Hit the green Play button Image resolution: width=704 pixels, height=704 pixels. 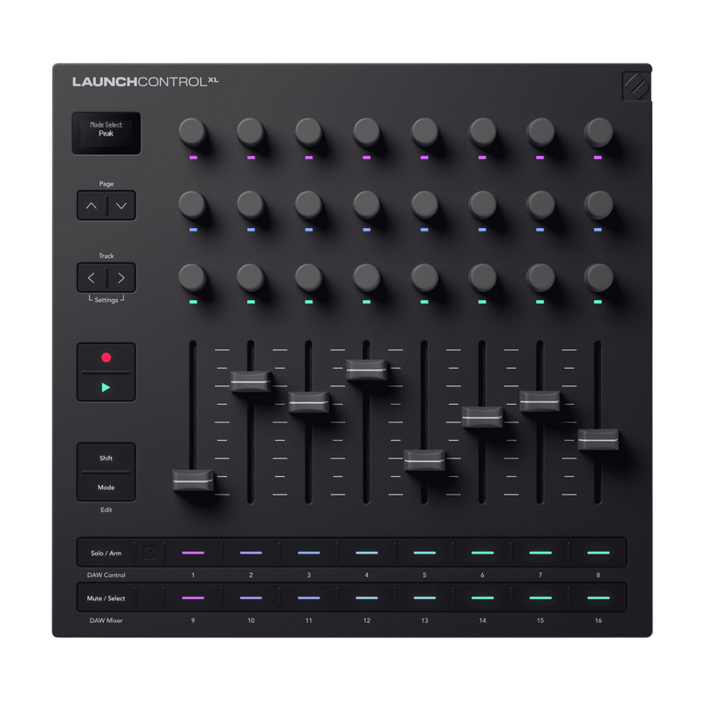click(106, 387)
